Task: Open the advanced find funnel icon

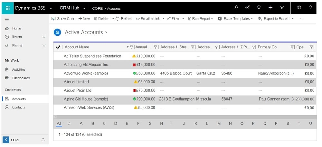Action: (x=282, y=8)
